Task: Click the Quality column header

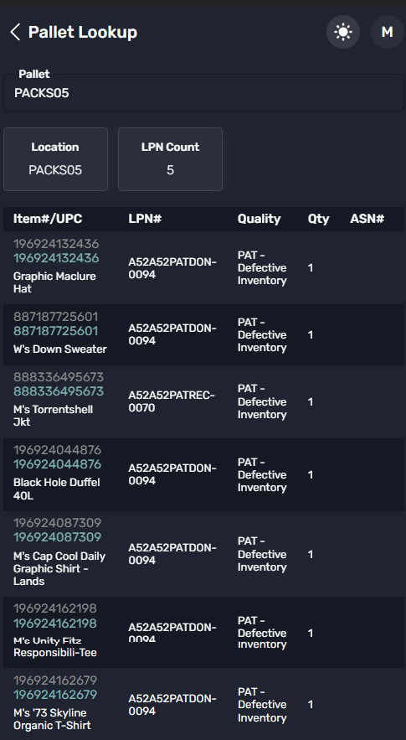Action: (259, 219)
